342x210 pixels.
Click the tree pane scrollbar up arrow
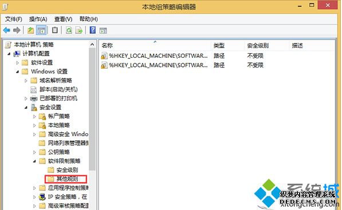(92, 45)
